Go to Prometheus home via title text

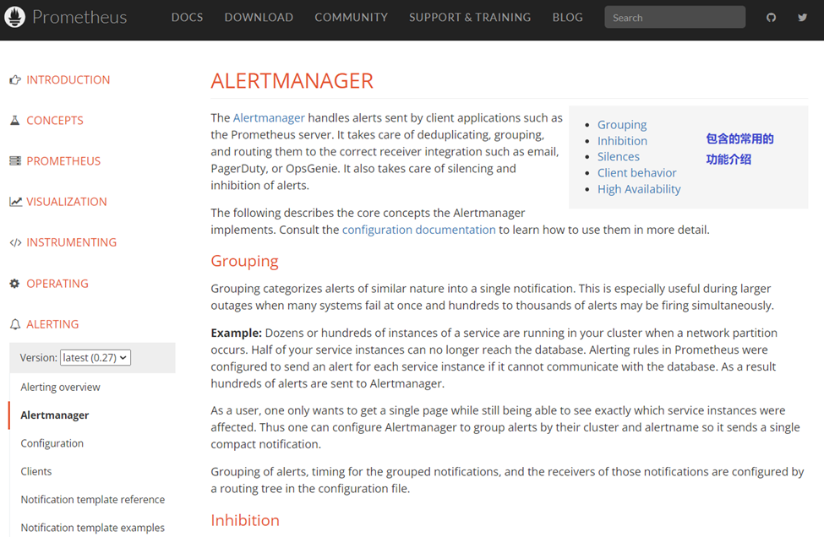(79, 18)
